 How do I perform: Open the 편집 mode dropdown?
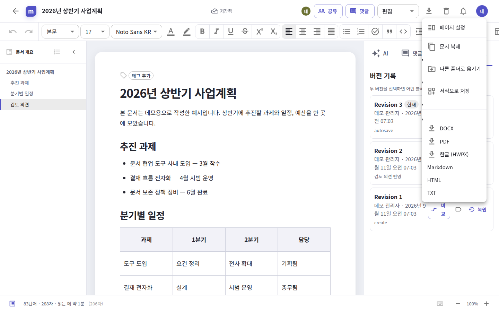point(398,11)
